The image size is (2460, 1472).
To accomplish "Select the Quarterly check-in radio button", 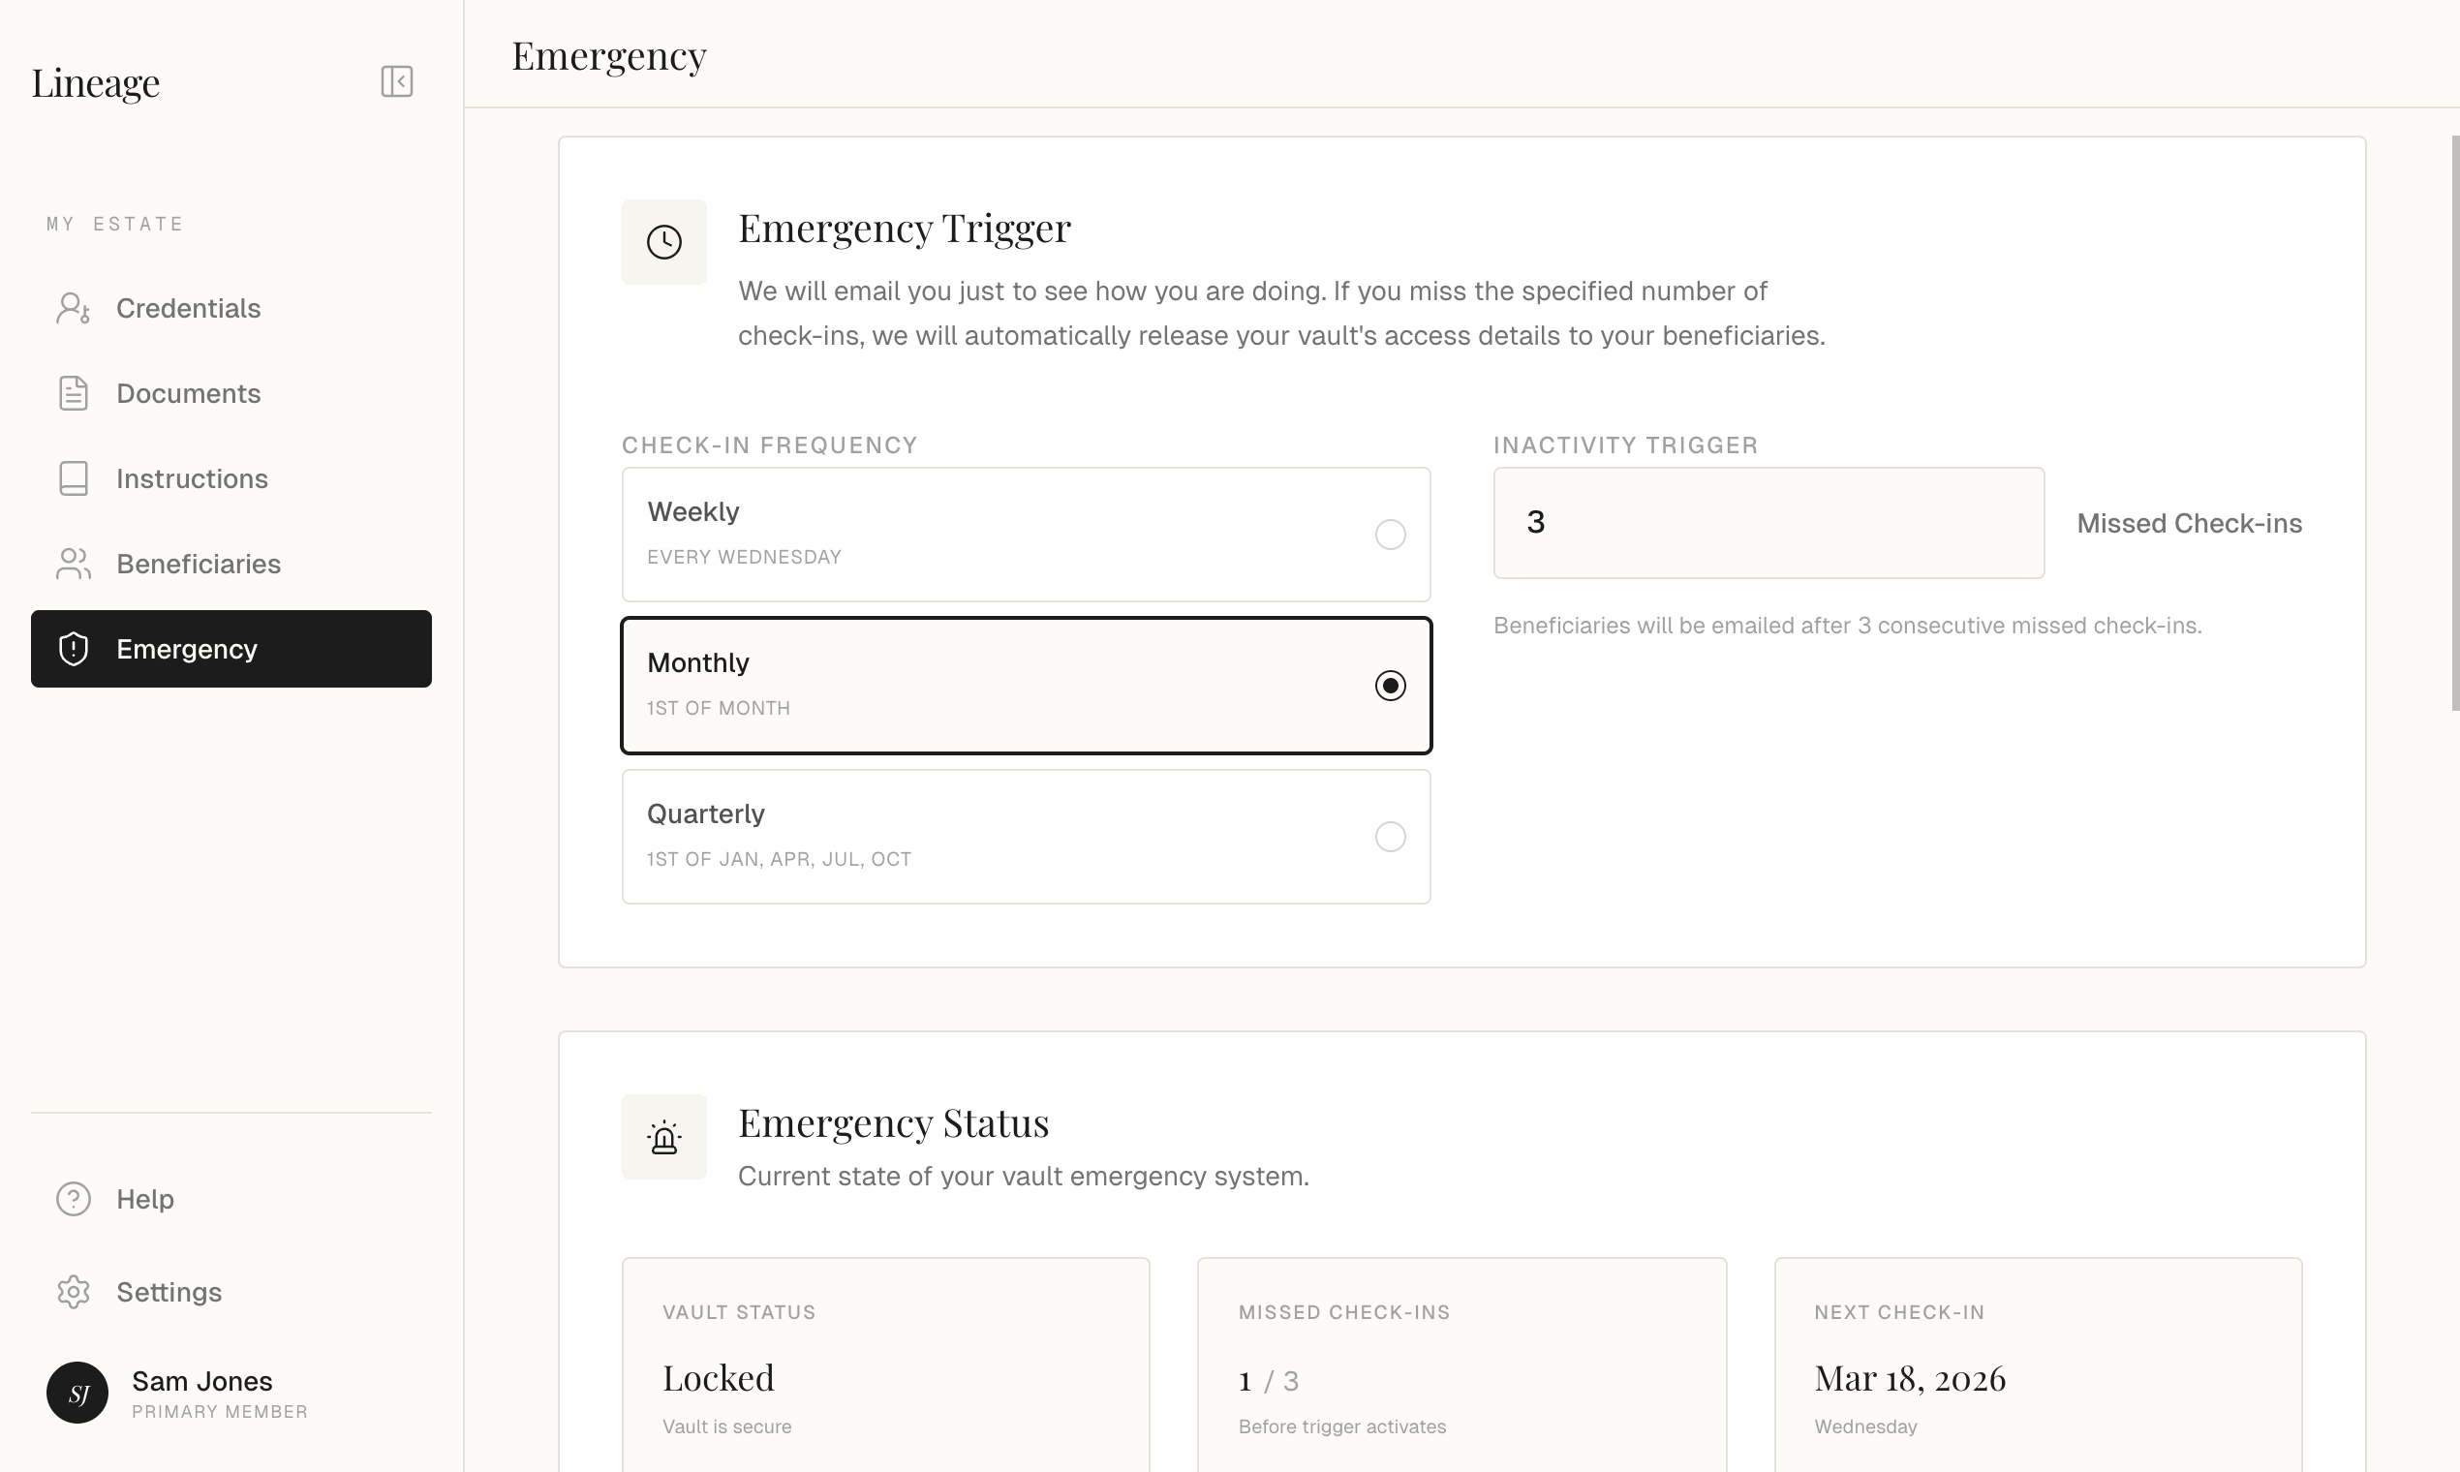I will (x=1390, y=837).
